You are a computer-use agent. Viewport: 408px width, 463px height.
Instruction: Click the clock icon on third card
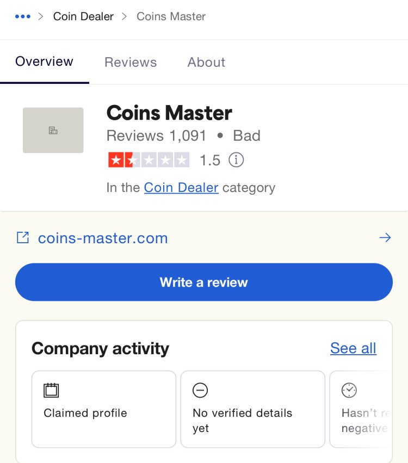pyautogui.click(x=349, y=390)
